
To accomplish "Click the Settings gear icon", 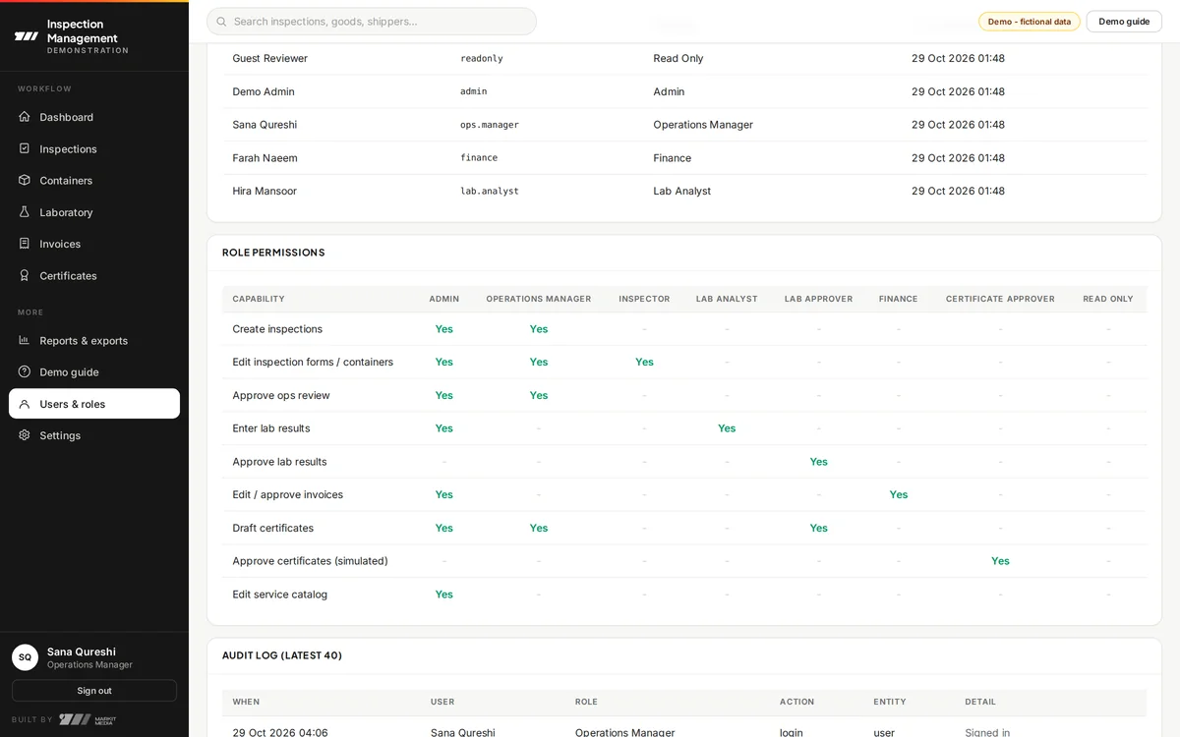I will pyautogui.click(x=25, y=435).
